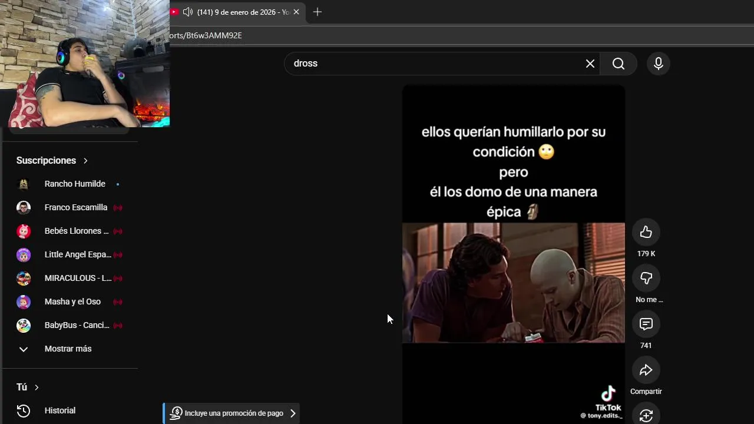Click the webcam overlay of the streamer
The image size is (754, 424).
(85, 63)
